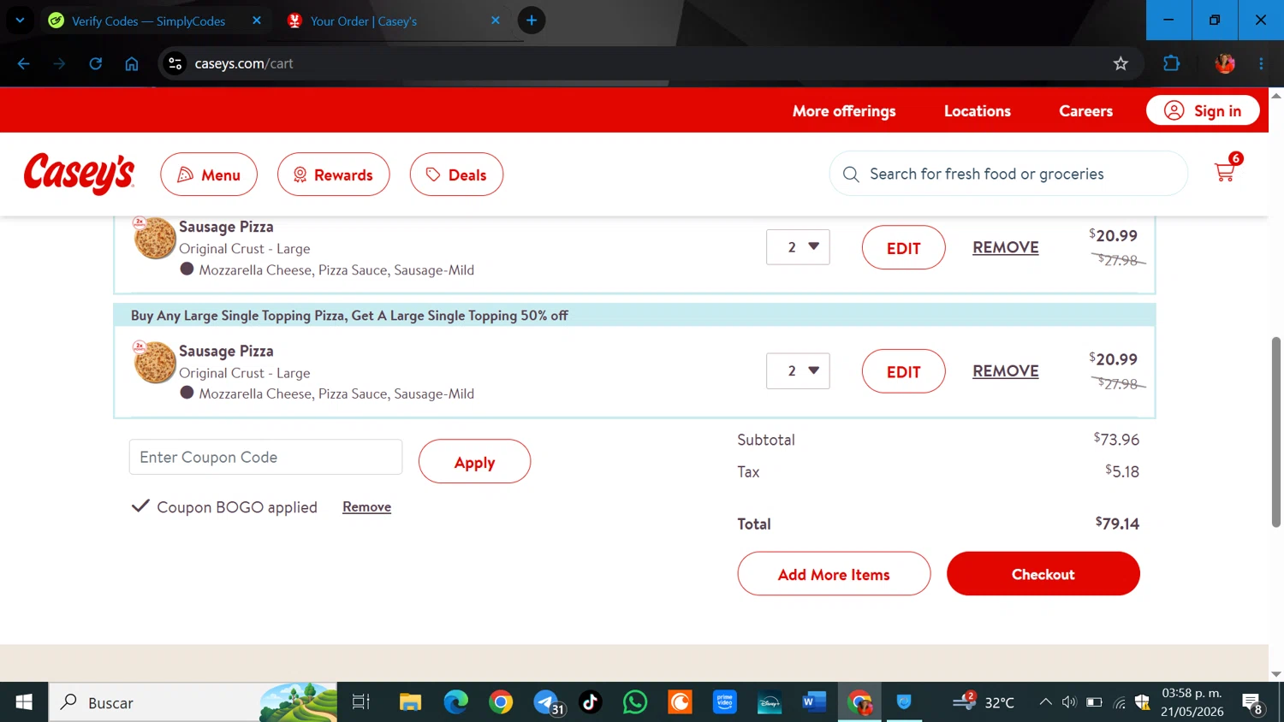This screenshot has height=722, width=1284.
Task: Open the 32°C weather widget on taskbar
Action: pyautogui.click(x=984, y=702)
